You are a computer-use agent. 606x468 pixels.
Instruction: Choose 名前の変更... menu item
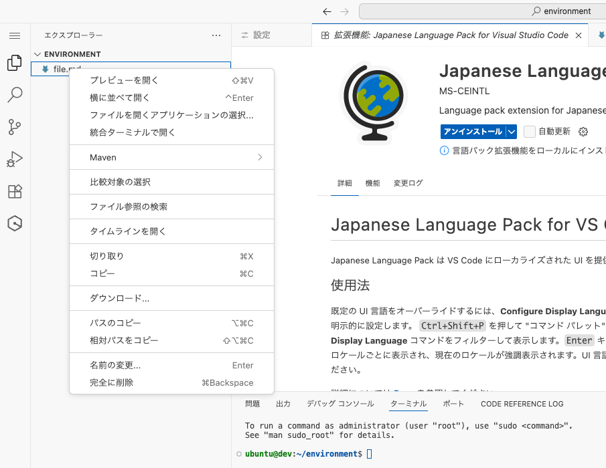[171, 365]
